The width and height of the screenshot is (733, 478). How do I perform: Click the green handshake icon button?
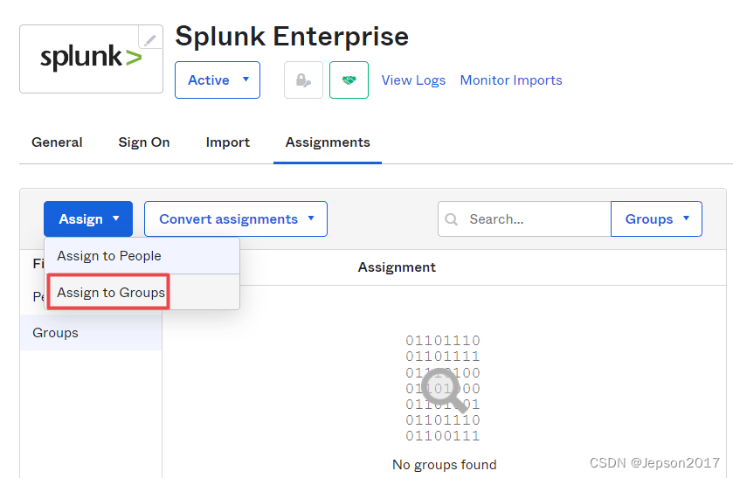pyautogui.click(x=349, y=80)
